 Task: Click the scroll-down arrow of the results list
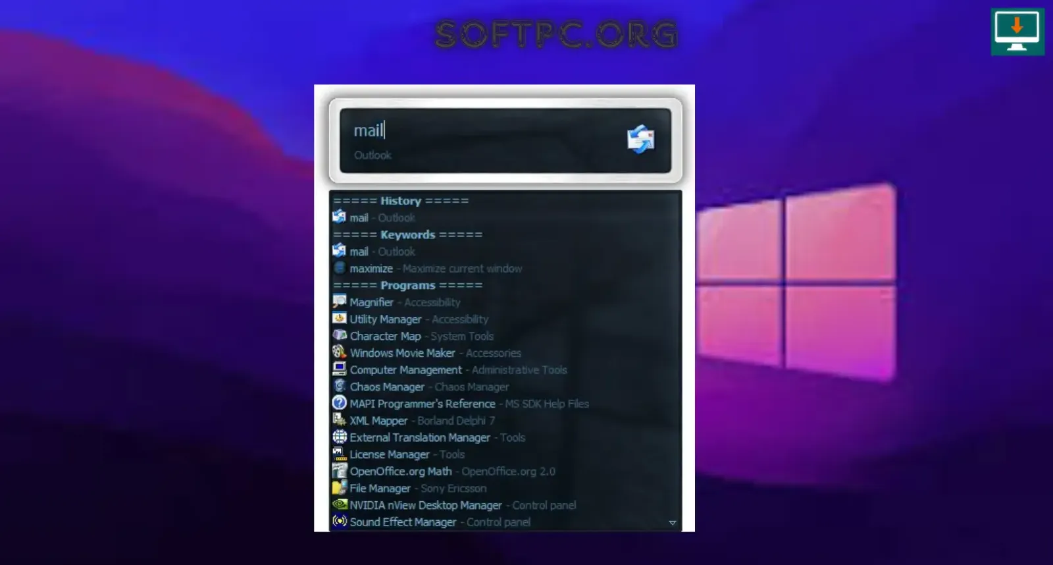tap(673, 523)
